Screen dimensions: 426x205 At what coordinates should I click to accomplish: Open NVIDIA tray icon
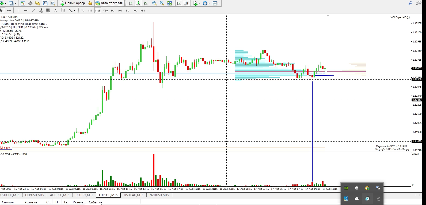pos(346,188)
